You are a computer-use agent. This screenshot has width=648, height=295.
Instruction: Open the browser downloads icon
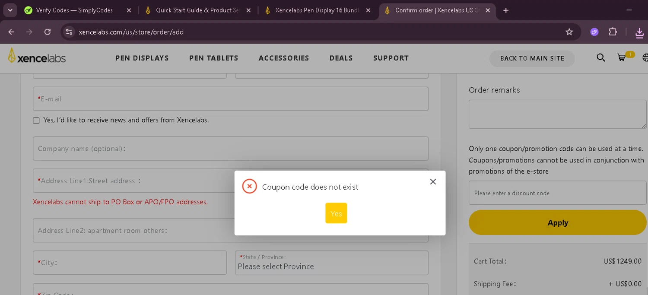coord(640,32)
